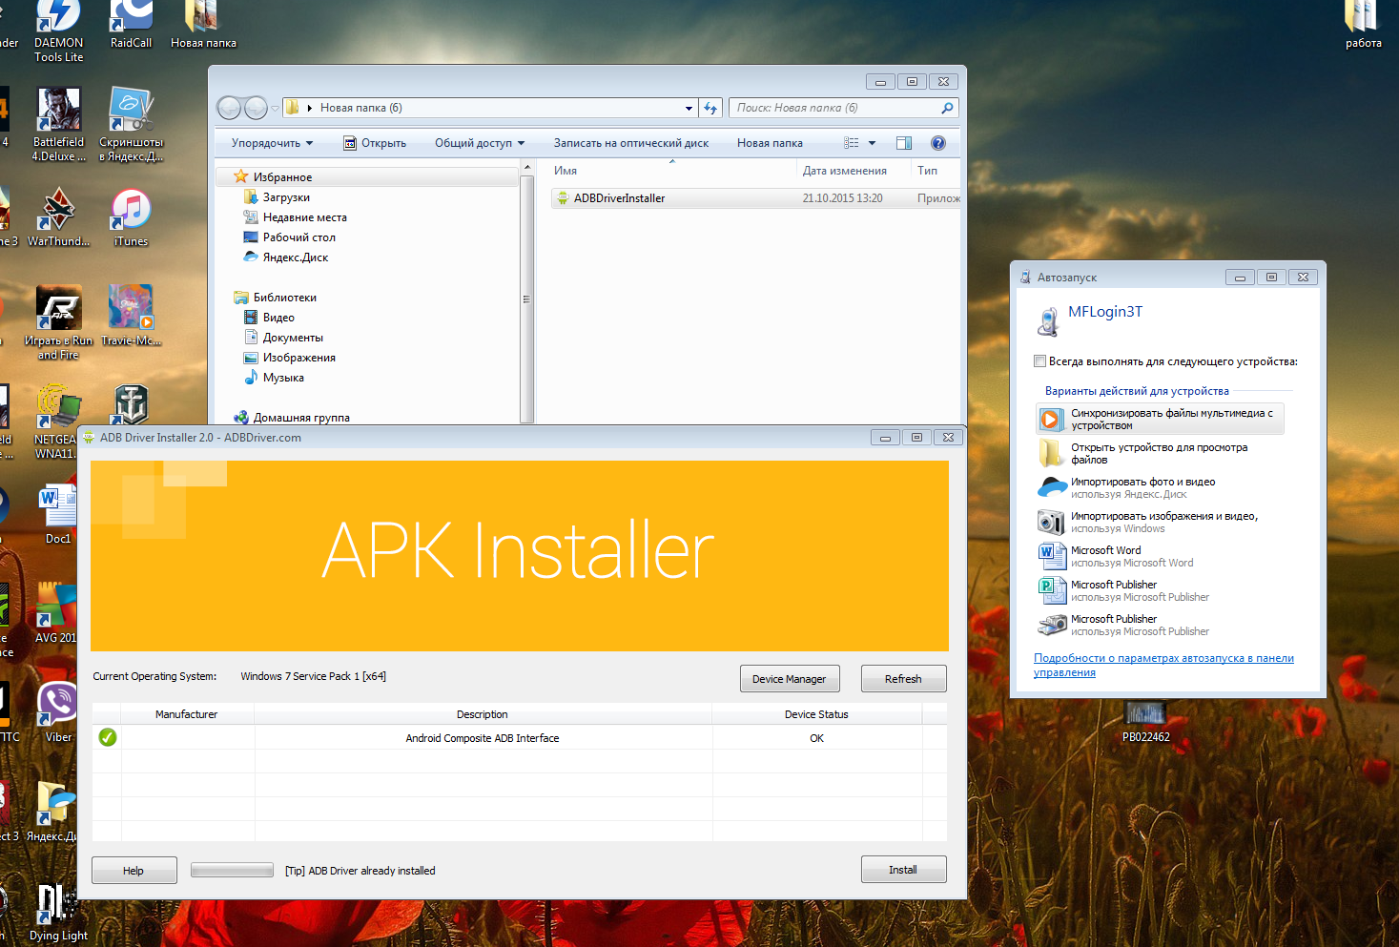Toggle the preview pane icon in Explorer
The height and width of the screenshot is (947, 1399).
(x=903, y=143)
